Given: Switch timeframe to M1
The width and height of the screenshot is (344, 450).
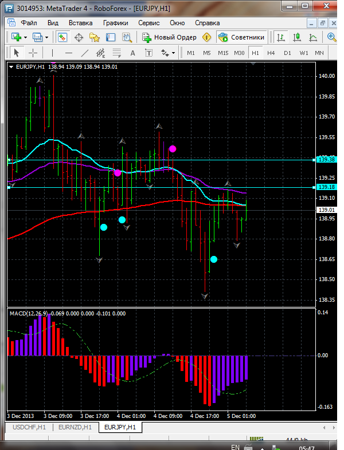Looking at the screenshot, I should point(191,53).
